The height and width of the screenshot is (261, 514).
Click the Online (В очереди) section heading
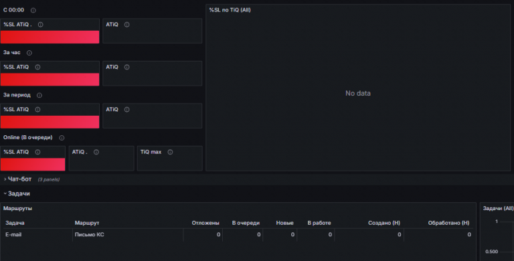coord(28,137)
